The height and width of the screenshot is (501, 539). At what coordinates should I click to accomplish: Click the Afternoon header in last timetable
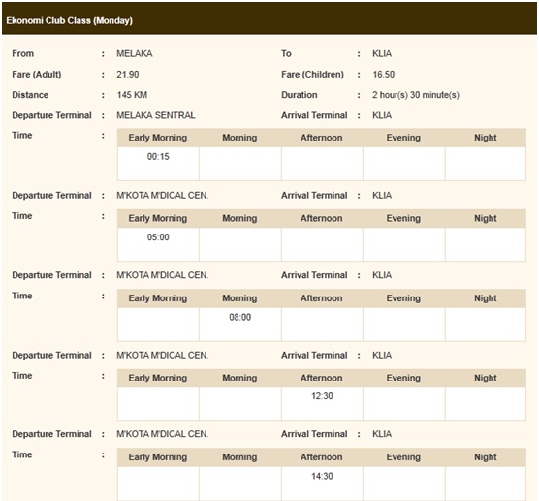pos(322,457)
